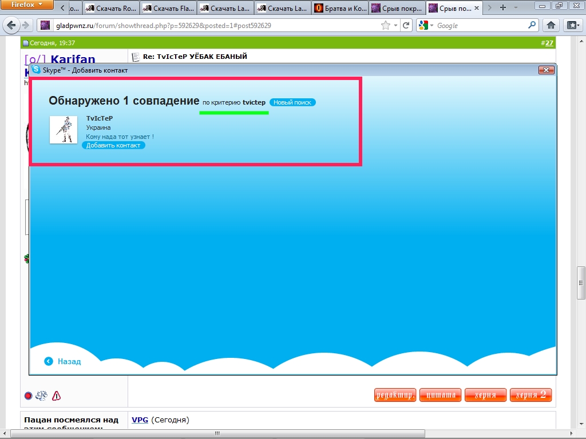586x439 pixels.
Task: Click the search magnifier icon in Google box
Action: click(x=532, y=25)
